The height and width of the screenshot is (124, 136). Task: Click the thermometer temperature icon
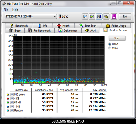[60, 17]
